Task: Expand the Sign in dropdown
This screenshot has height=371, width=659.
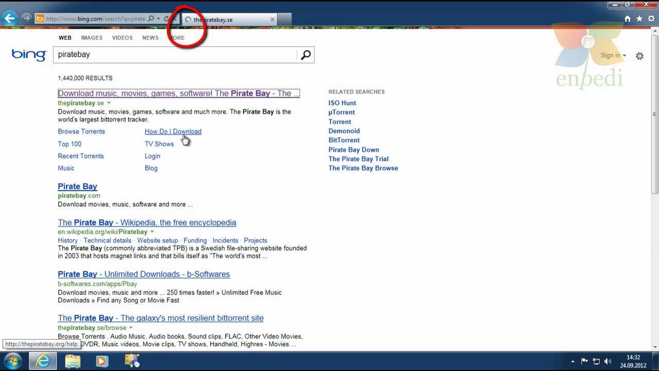Action: (x=613, y=55)
